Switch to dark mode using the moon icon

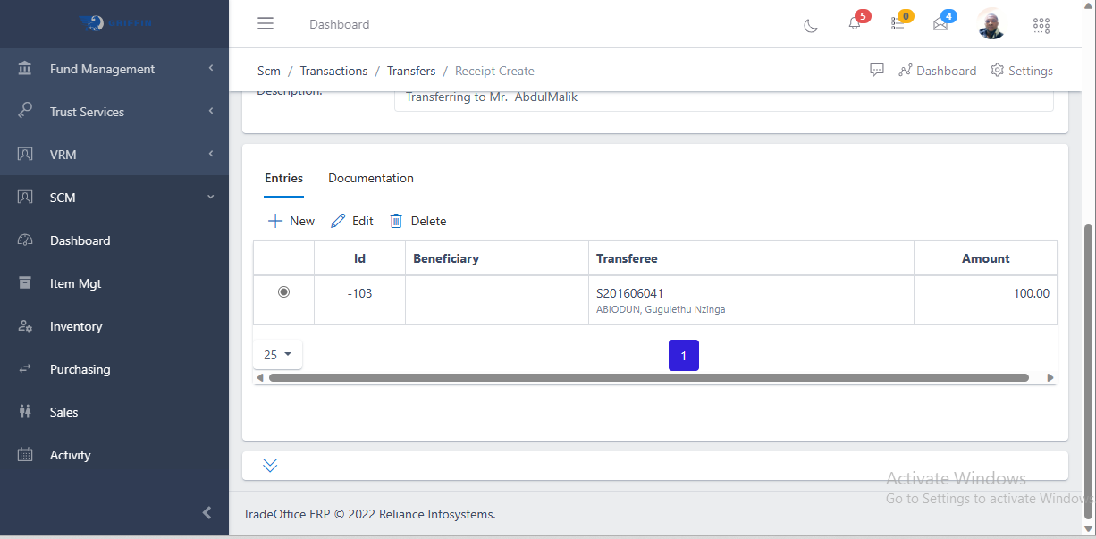click(811, 26)
